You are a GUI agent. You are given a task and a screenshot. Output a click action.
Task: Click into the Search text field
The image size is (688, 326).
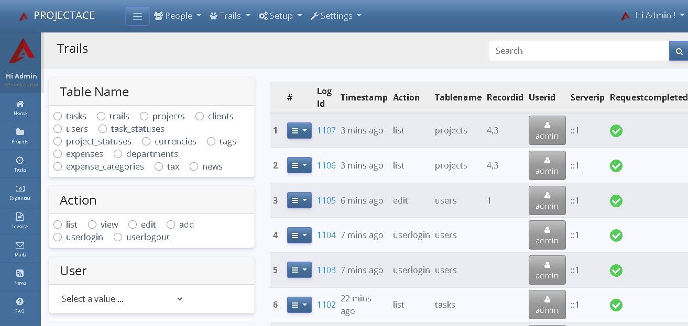[x=579, y=51]
